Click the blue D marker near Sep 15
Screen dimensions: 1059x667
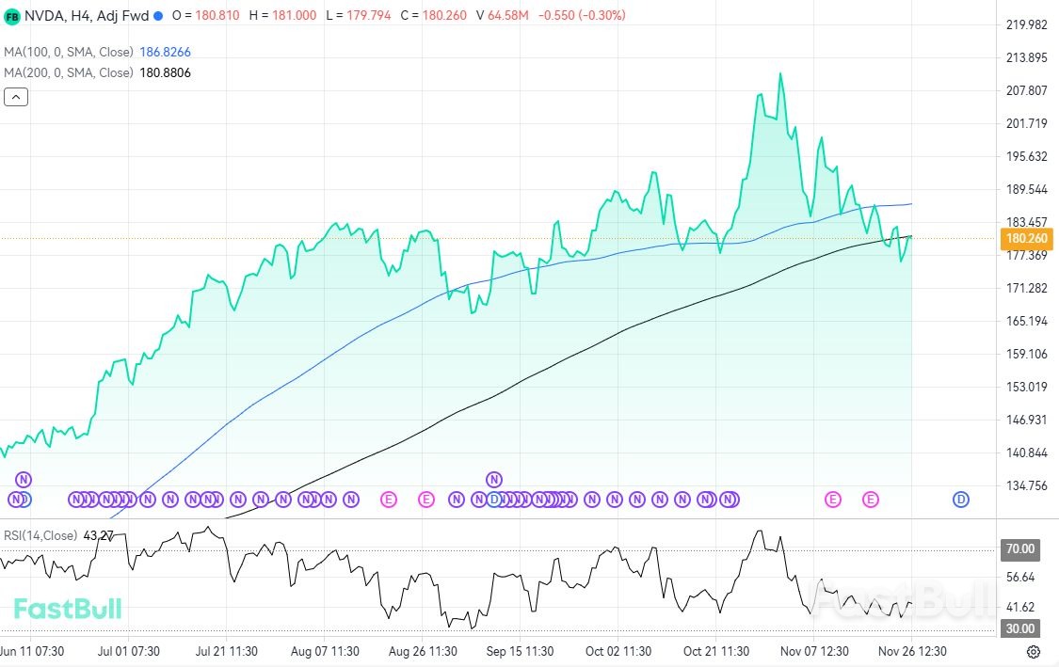coord(493,499)
